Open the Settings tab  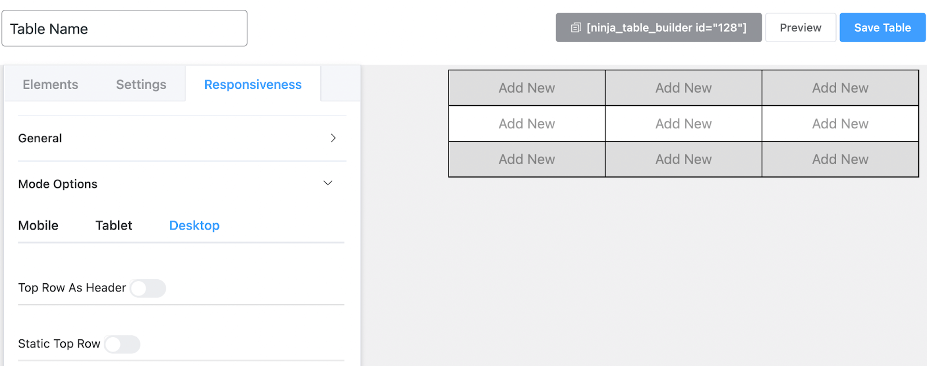pyautogui.click(x=141, y=84)
